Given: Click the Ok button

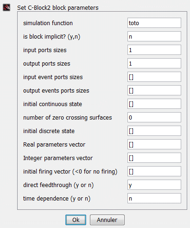Looking at the screenshot, I should (76, 220).
